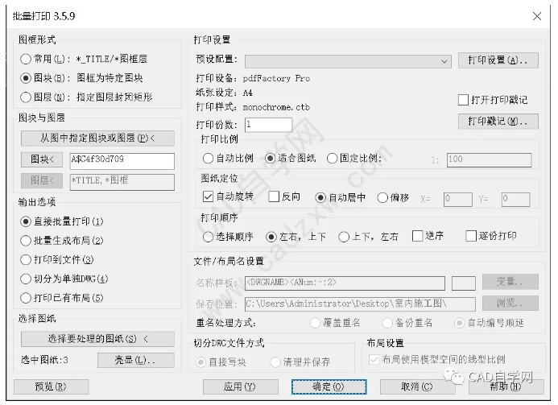Select 上下, 左右 print order option
558x405 pixels.
[x=344, y=237]
